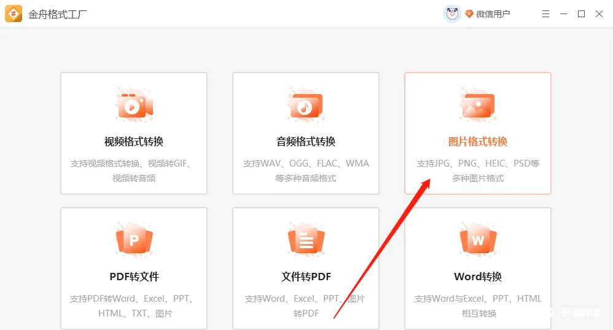Open PDF转文件 via its title
Viewport: 613px width, 330px height.
click(x=134, y=277)
